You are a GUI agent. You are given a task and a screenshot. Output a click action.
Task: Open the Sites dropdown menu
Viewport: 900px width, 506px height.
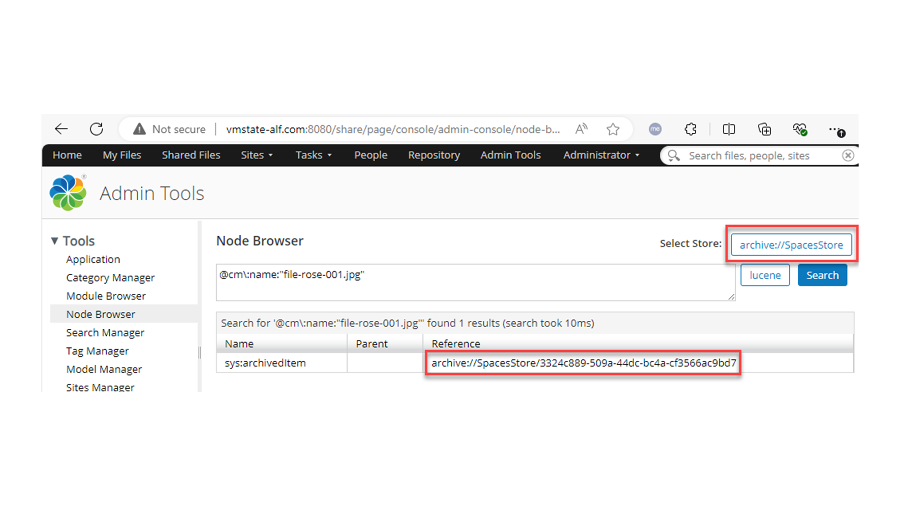(x=256, y=155)
